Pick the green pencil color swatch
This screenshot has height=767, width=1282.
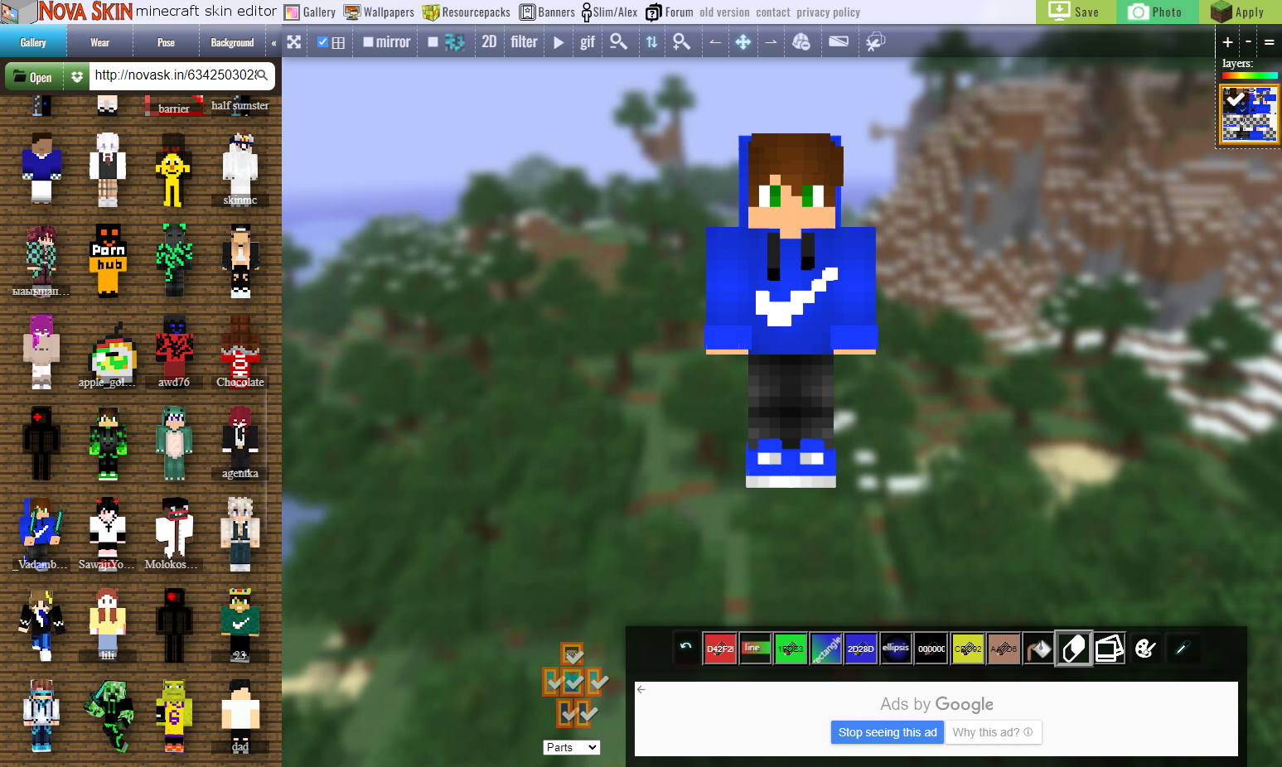point(791,649)
